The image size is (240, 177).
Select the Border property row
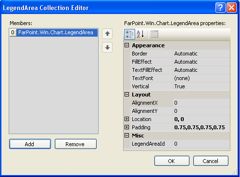(x=180, y=54)
